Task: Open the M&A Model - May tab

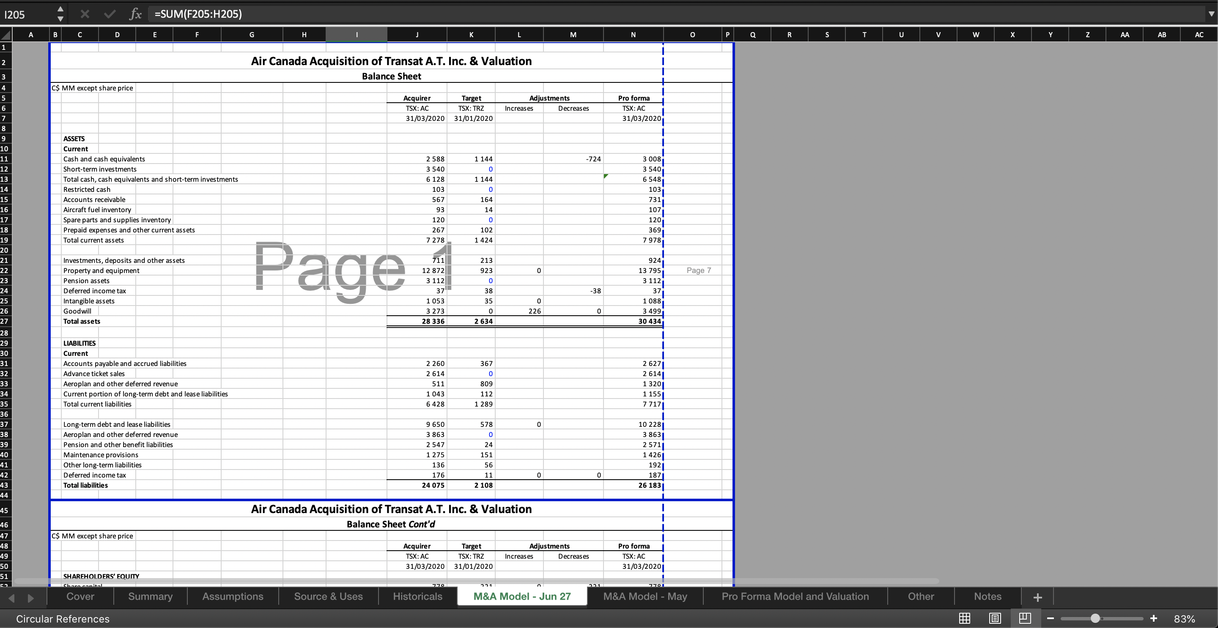Action: 645,596
